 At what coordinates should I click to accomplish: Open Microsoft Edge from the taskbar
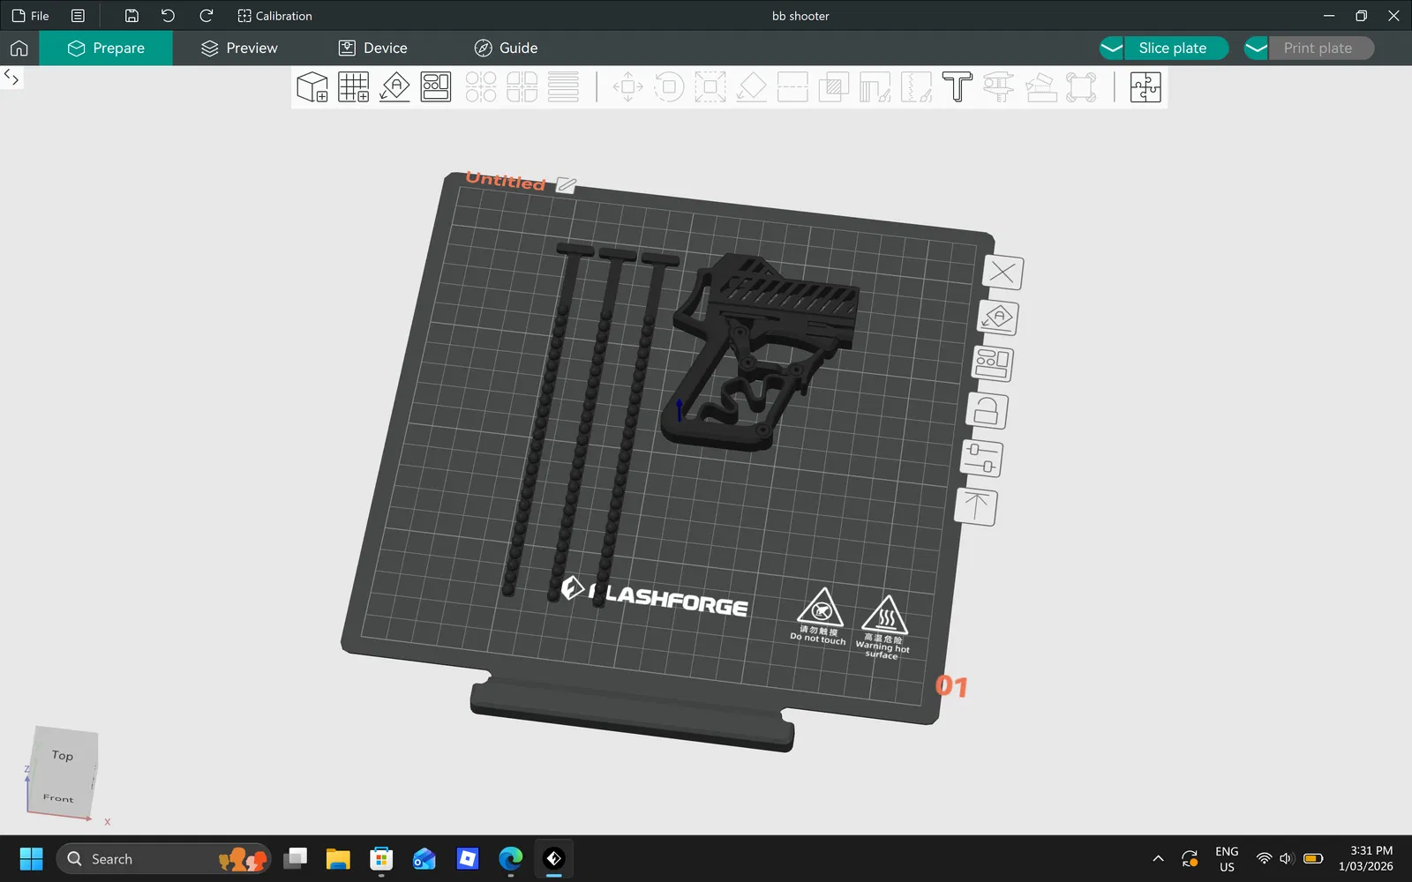tap(511, 859)
